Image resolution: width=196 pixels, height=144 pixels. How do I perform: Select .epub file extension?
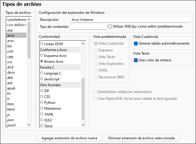[x=16, y=88]
